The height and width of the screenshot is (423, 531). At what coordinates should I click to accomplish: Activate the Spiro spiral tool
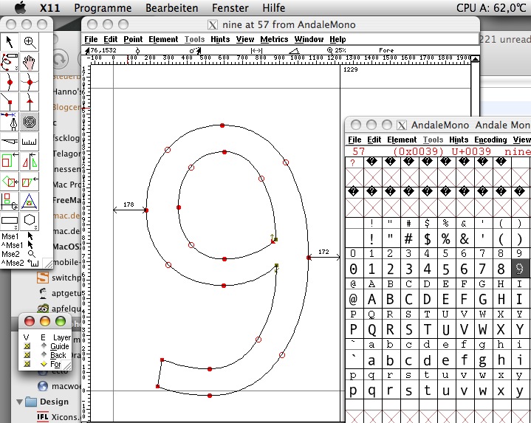pos(30,122)
